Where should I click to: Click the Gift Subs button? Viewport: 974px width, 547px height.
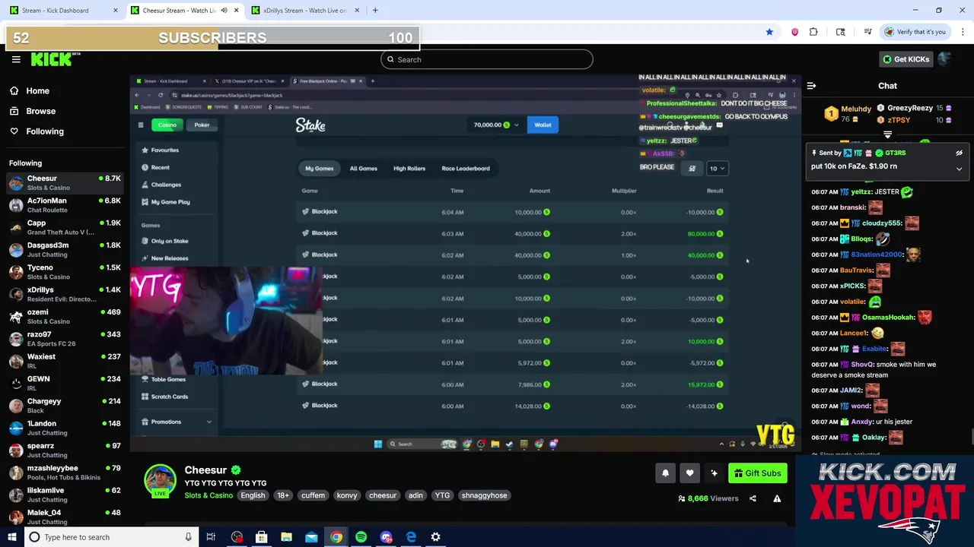757,473
